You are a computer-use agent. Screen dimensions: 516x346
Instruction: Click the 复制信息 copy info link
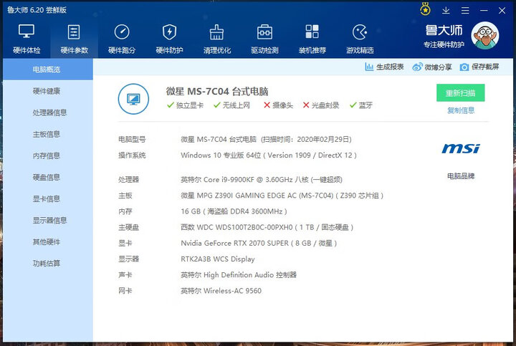point(461,110)
